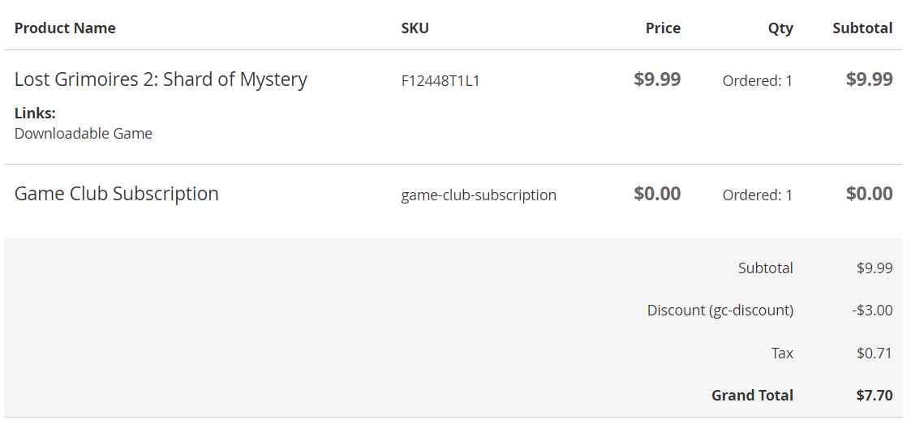The image size is (911, 437).
Task: Select the $7.70 grand total amount
Action: (x=874, y=396)
